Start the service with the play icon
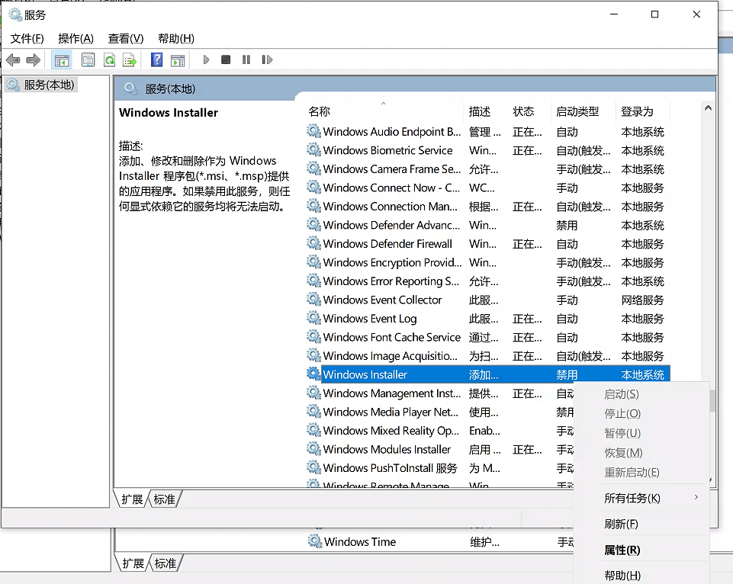This screenshot has width=733, height=584. point(206,59)
